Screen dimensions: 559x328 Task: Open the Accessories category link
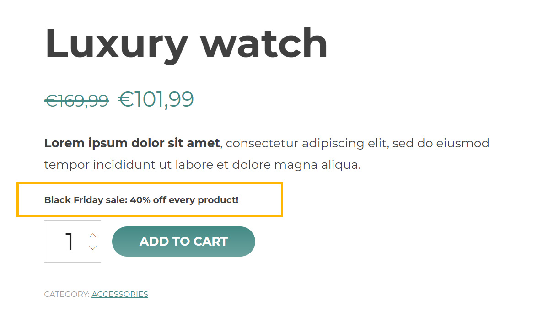[120, 294]
